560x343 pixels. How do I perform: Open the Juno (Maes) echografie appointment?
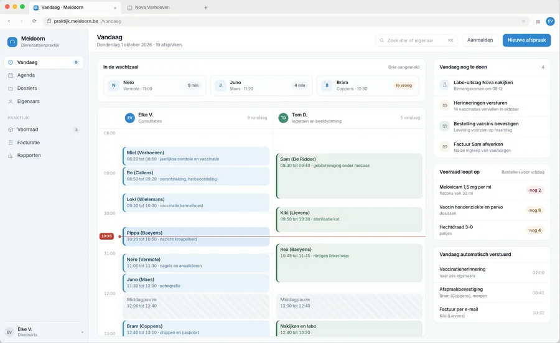click(x=196, y=283)
